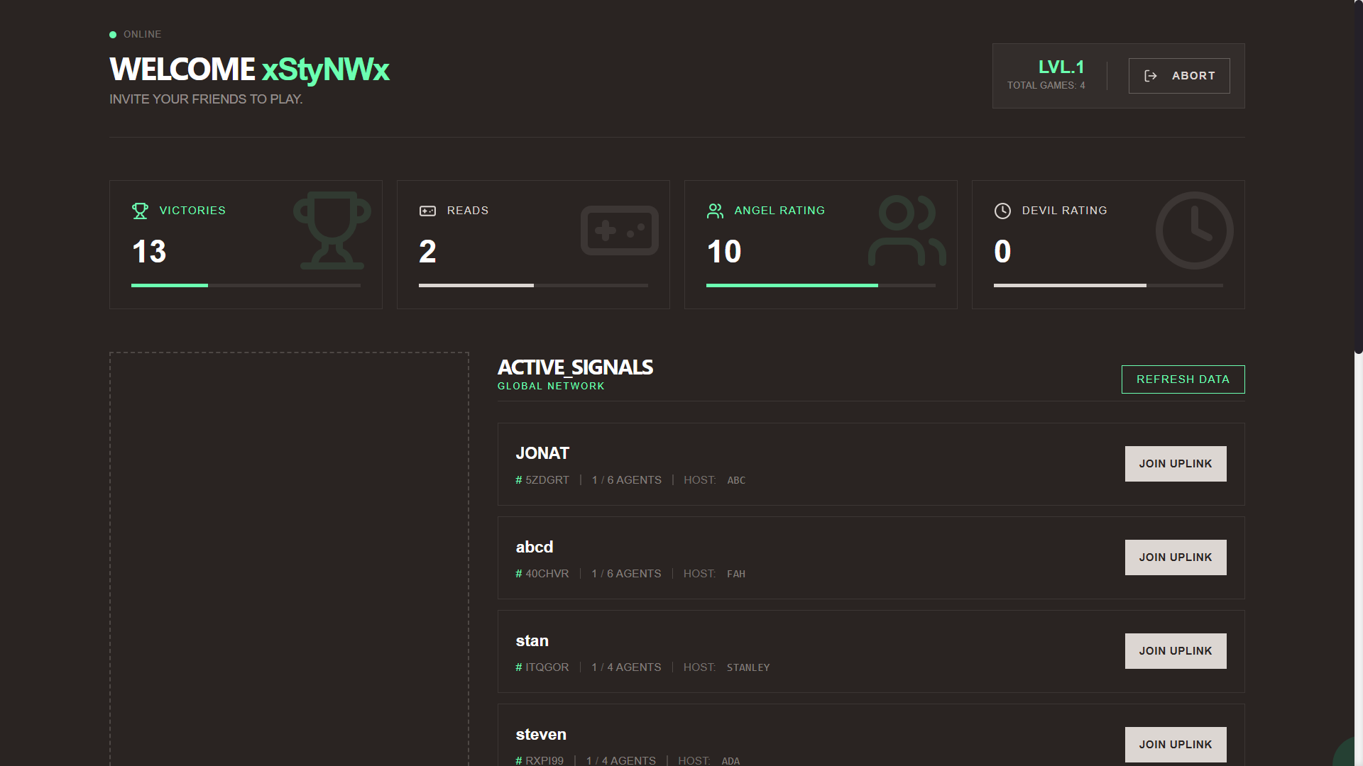The width and height of the screenshot is (1363, 766).
Task: Click the large faded clock graphic
Action: (x=1194, y=231)
